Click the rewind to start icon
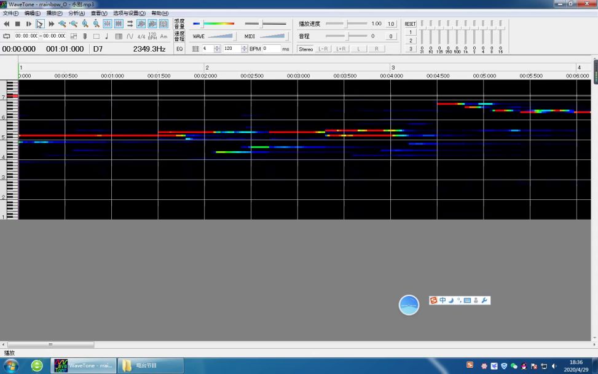 7,23
